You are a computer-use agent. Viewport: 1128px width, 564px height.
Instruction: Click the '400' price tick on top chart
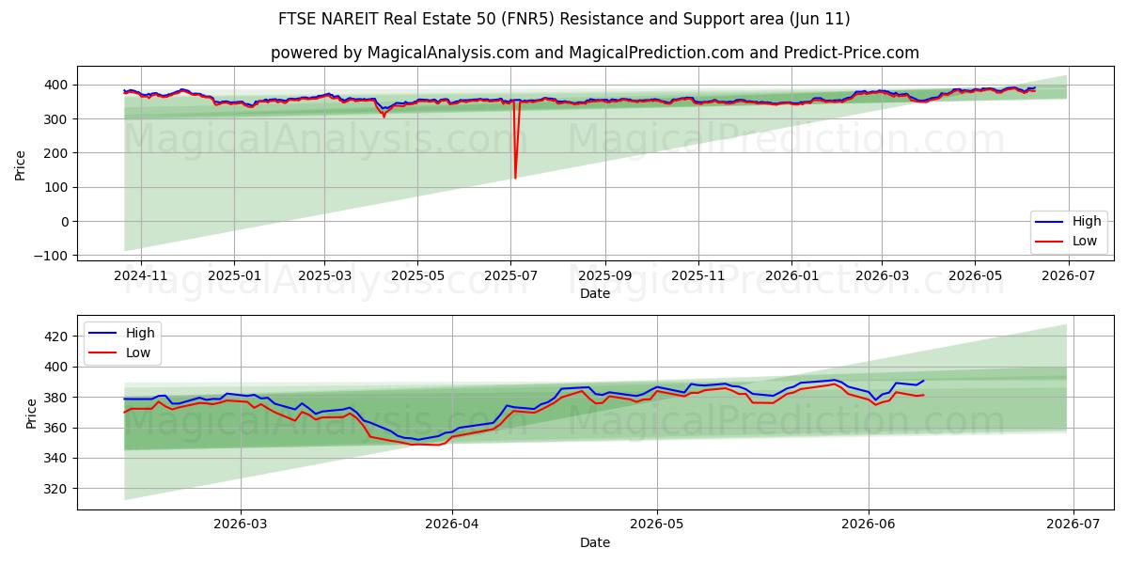(58, 85)
